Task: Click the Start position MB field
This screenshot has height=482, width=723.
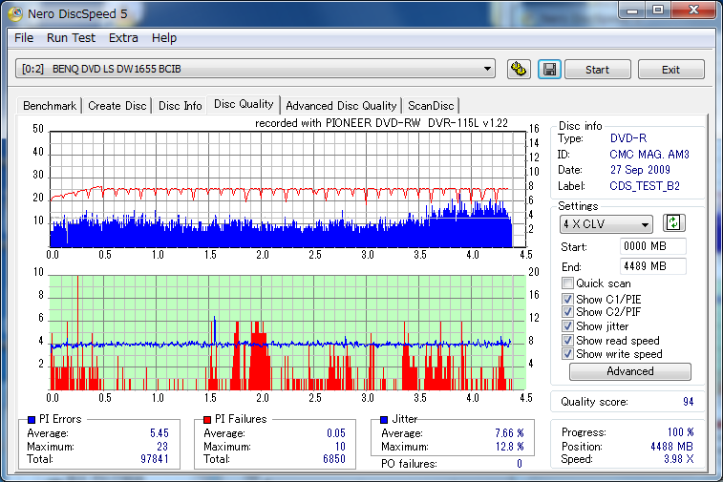Action: tap(652, 247)
